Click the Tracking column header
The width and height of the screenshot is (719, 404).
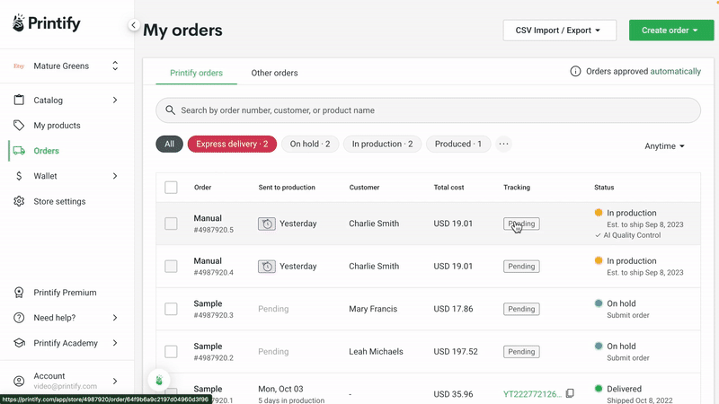517,188
